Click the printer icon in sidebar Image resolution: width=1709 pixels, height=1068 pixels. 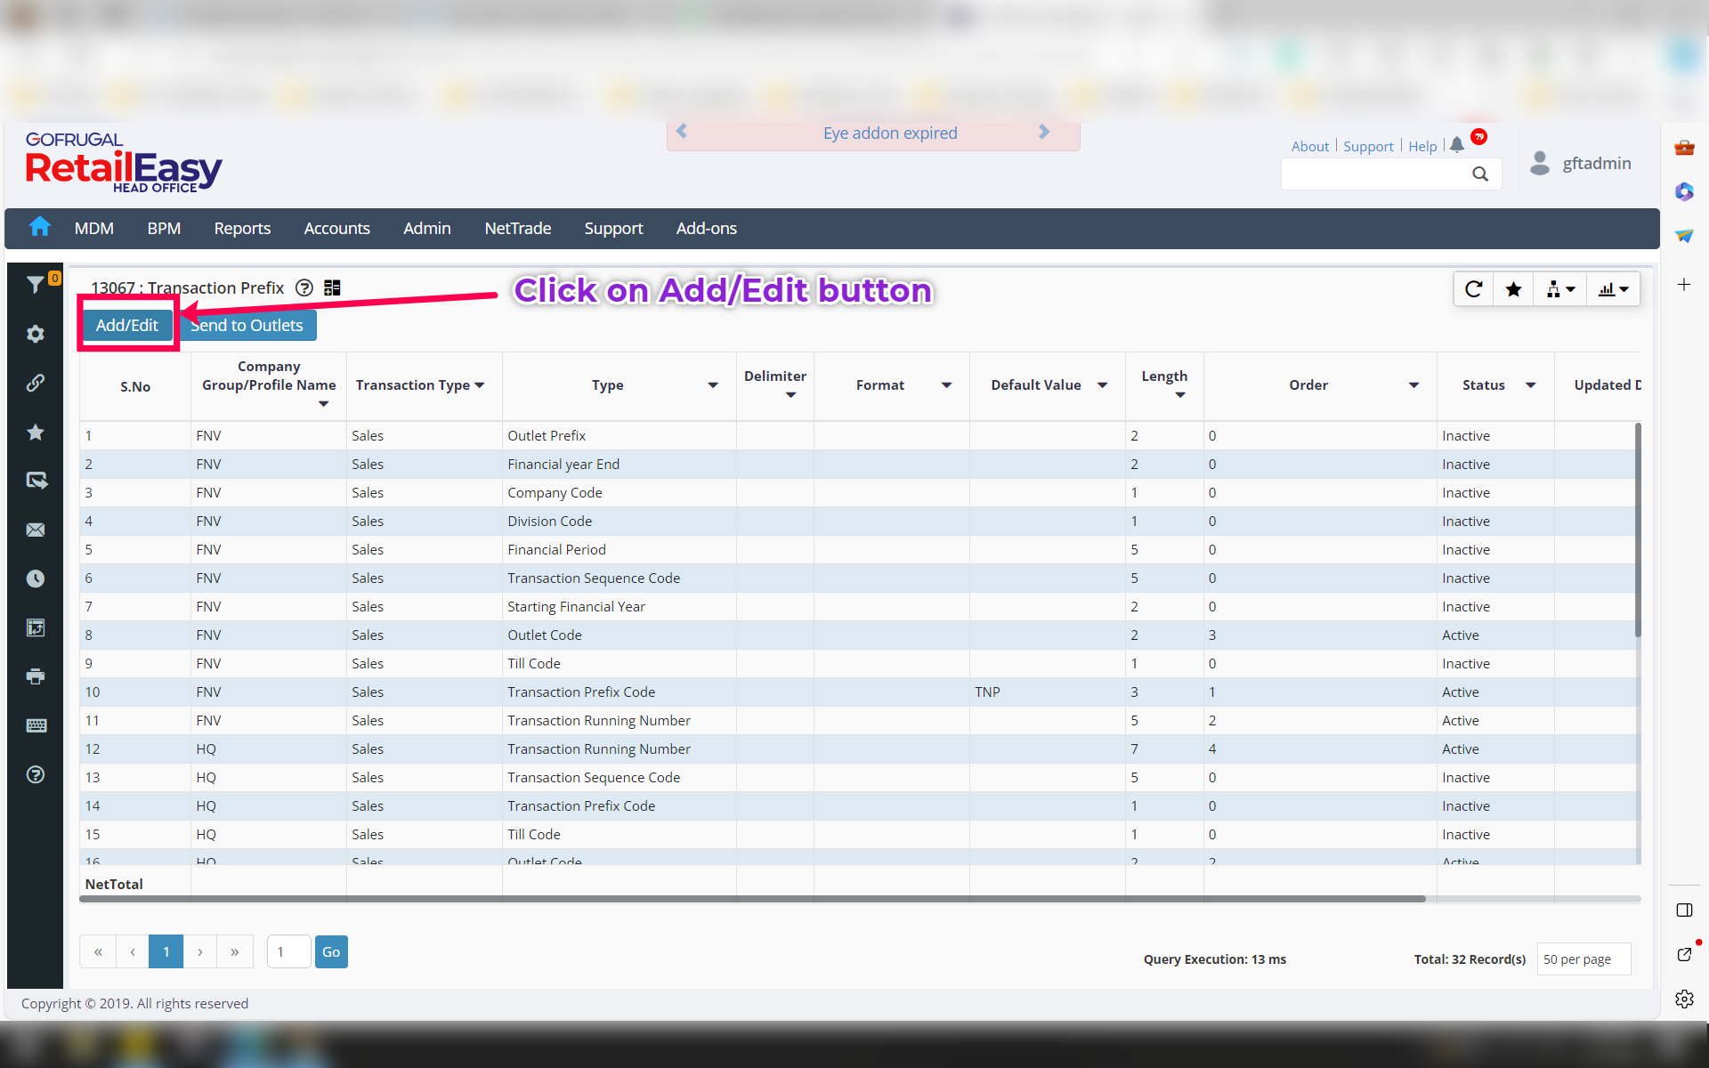(35, 676)
